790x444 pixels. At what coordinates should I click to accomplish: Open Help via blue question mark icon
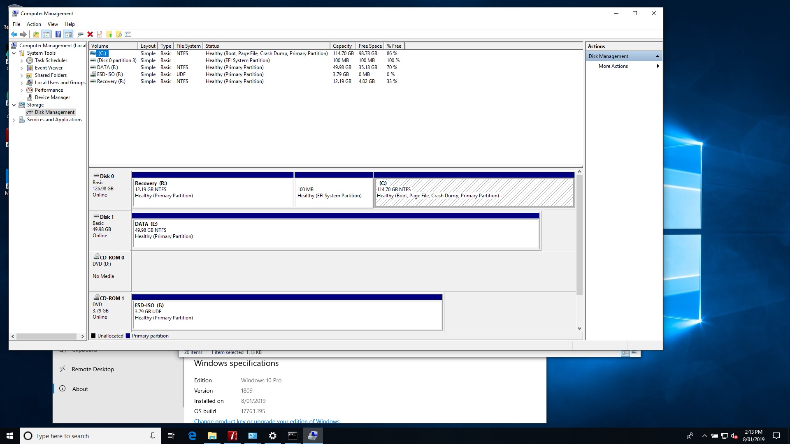pos(58,35)
